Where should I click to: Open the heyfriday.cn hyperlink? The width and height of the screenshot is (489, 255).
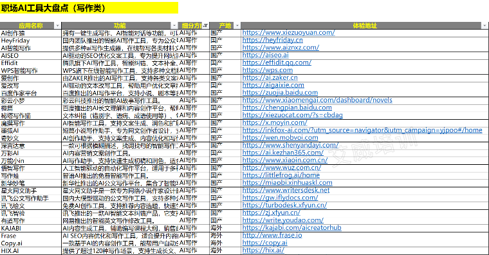(273, 40)
